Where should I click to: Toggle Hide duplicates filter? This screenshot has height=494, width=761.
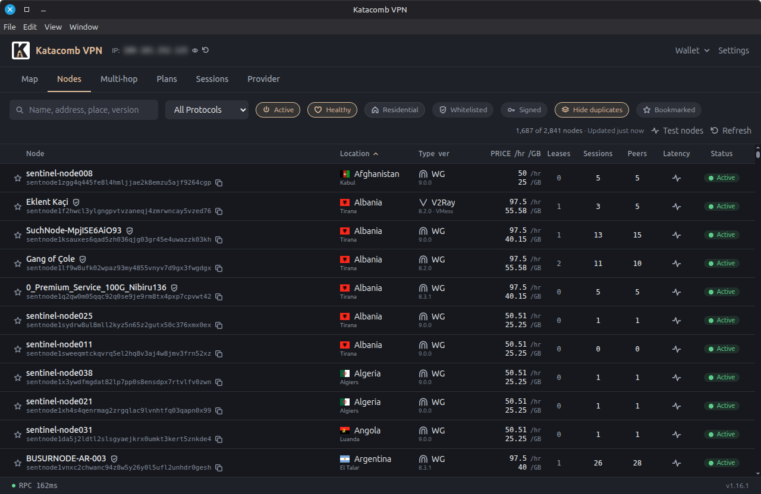click(x=592, y=110)
